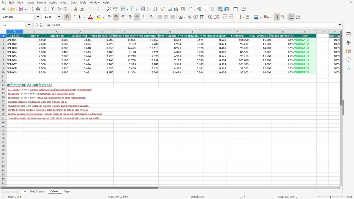Toggle Center Horizontally alignment
The height and width of the screenshot is (199, 354).
coord(116,17)
